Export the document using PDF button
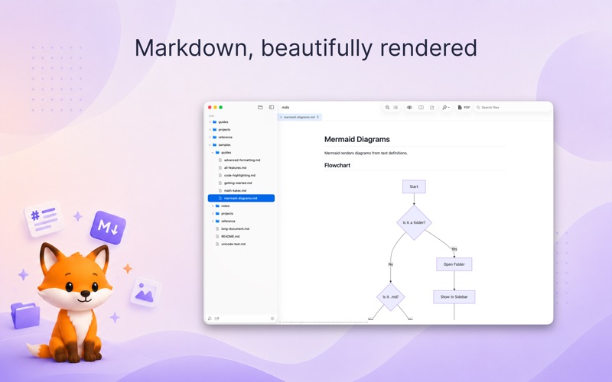The width and height of the screenshot is (612, 382). point(464,107)
